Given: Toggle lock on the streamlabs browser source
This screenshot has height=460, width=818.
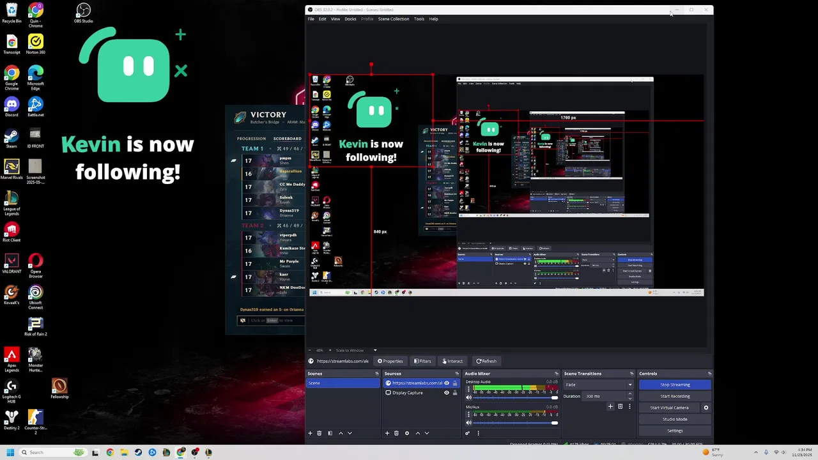Looking at the screenshot, I should point(455,383).
